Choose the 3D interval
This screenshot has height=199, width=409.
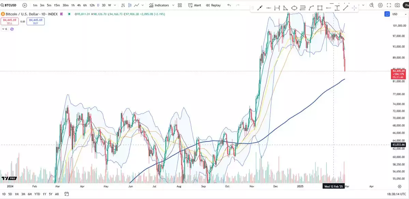(104, 5)
